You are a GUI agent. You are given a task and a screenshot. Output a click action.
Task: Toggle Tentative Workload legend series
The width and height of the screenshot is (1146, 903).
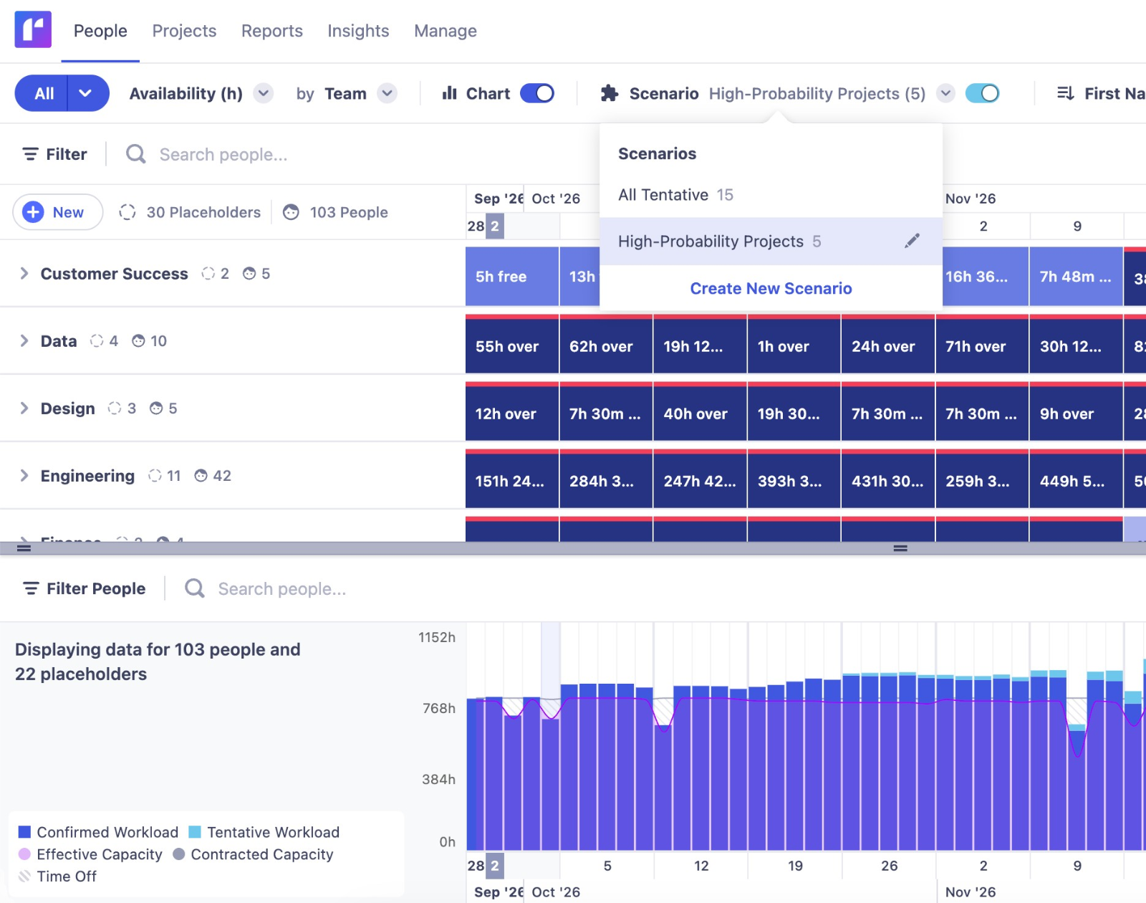pos(264,832)
